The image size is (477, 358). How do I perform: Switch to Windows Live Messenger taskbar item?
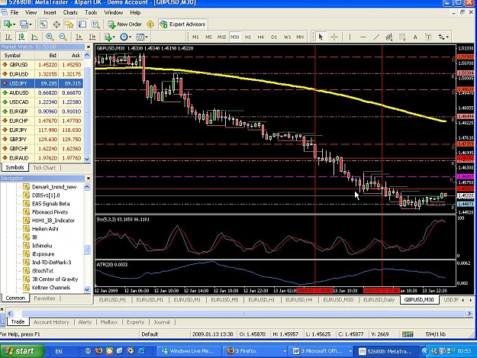point(189,351)
